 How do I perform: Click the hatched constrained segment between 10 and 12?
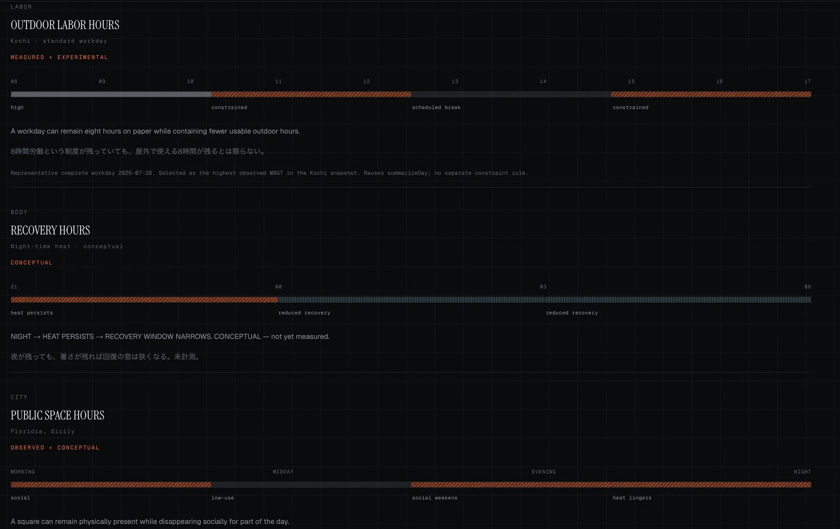pyautogui.click(x=311, y=94)
